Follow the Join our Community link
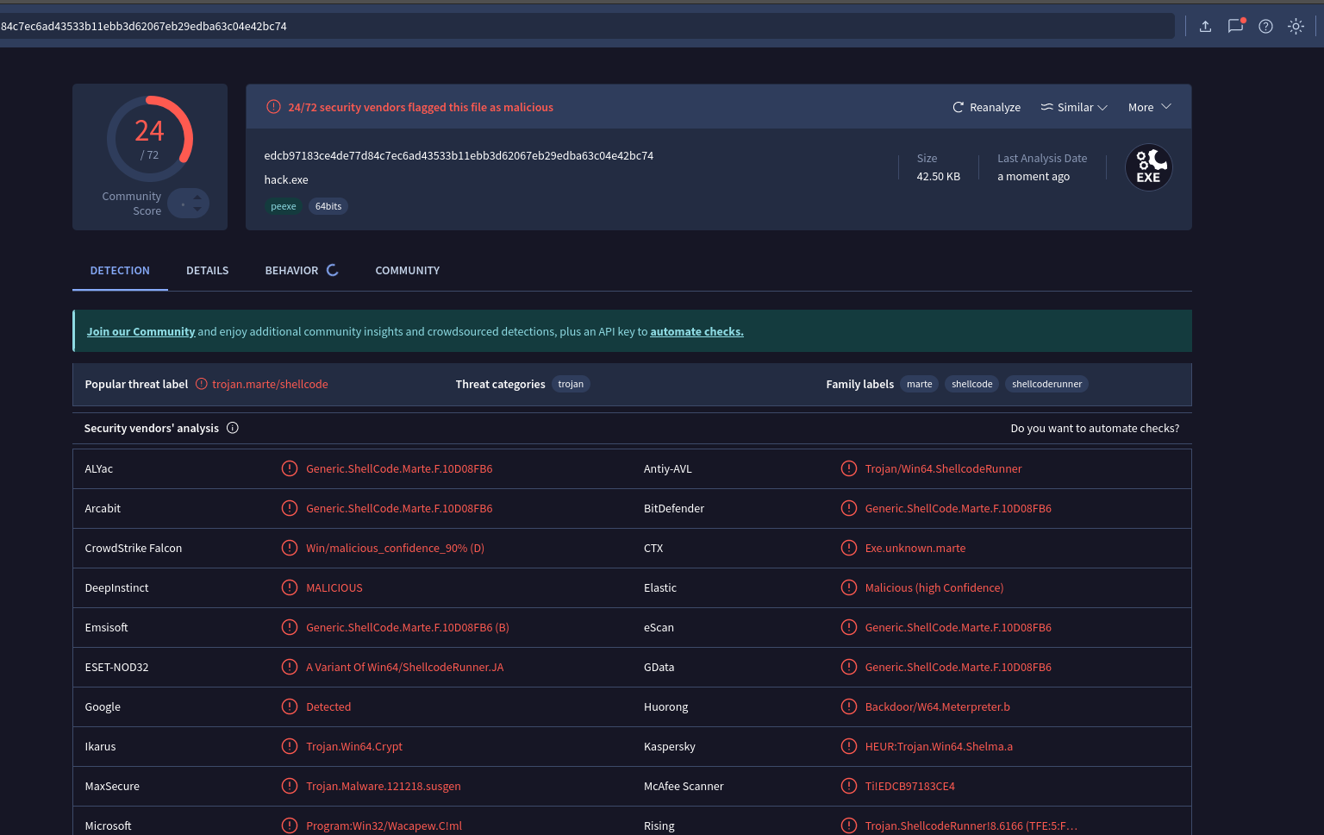 (x=141, y=331)
